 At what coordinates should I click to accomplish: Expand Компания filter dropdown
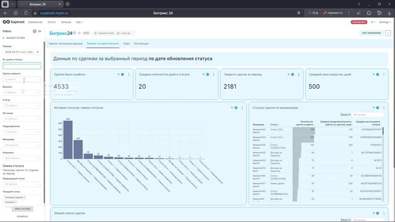(22, 158)
